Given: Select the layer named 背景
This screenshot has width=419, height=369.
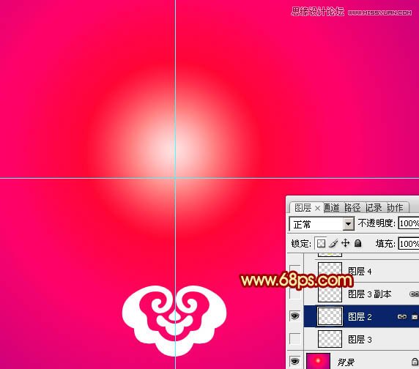Looking at the screenshot, I should (346, 362).
